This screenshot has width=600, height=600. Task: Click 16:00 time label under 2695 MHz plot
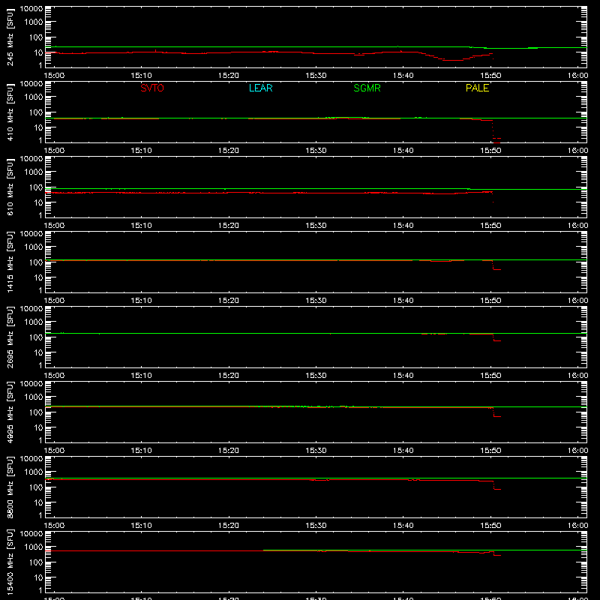pos(577,376)
